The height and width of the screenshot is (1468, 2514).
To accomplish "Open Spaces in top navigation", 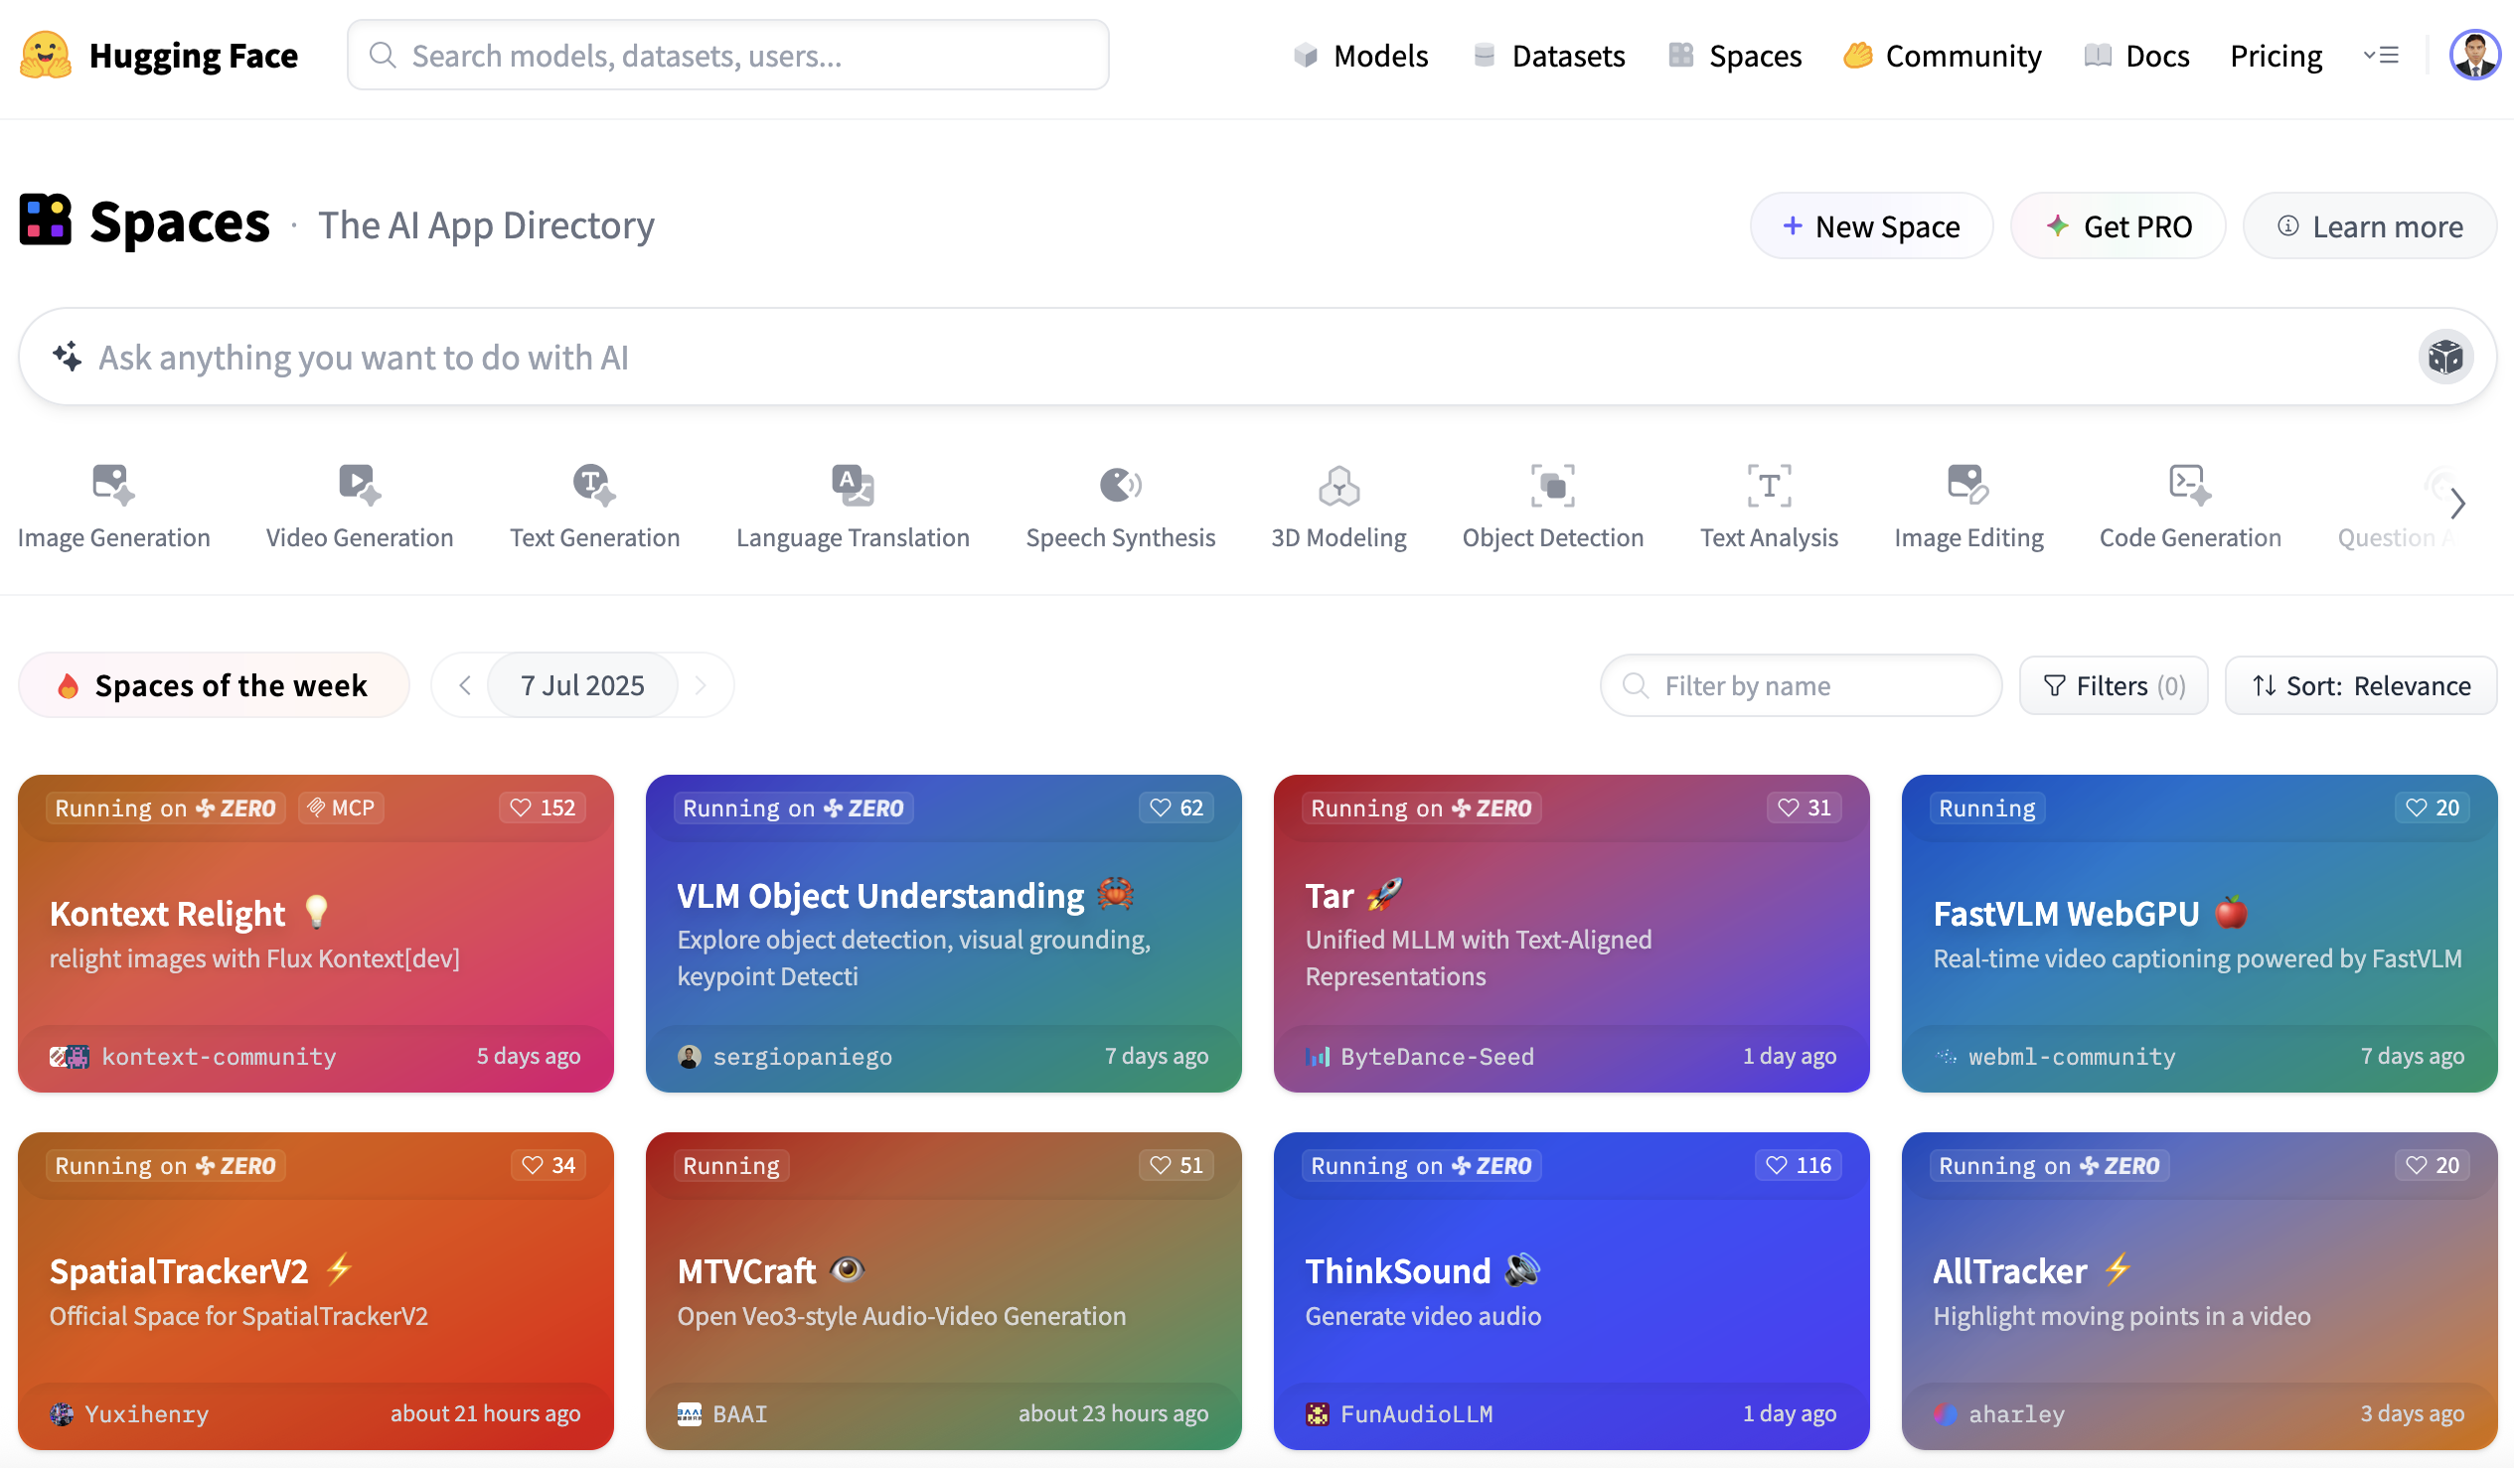I will 1736,56.
